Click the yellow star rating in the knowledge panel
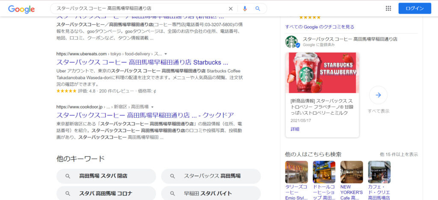 pos(310,17)
